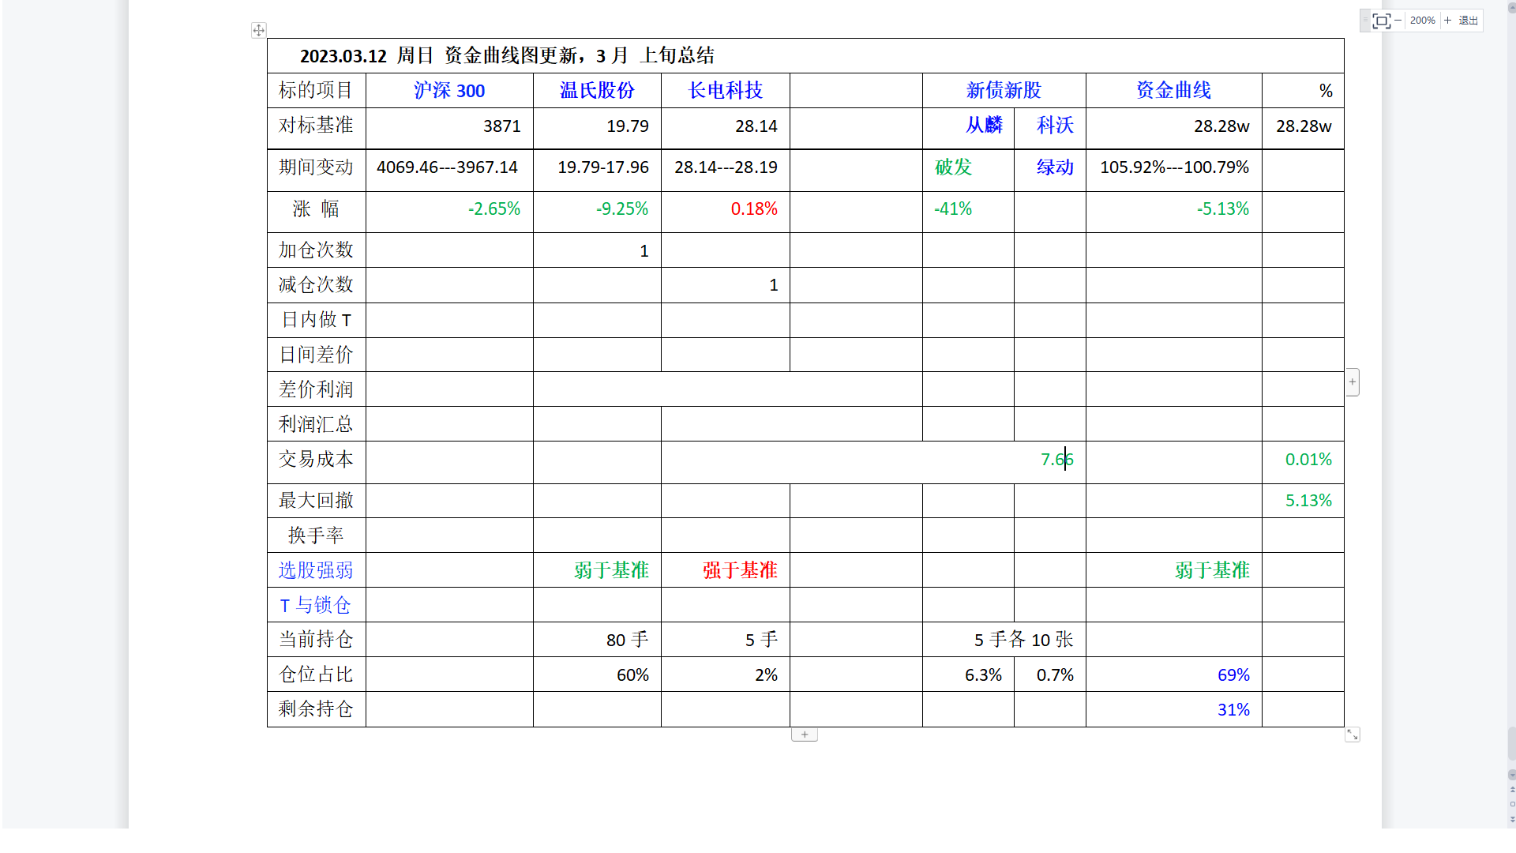The height and width of the screenshot is (853, 1516).
Task: Click the table move handle icon
Action: point(258,30)
